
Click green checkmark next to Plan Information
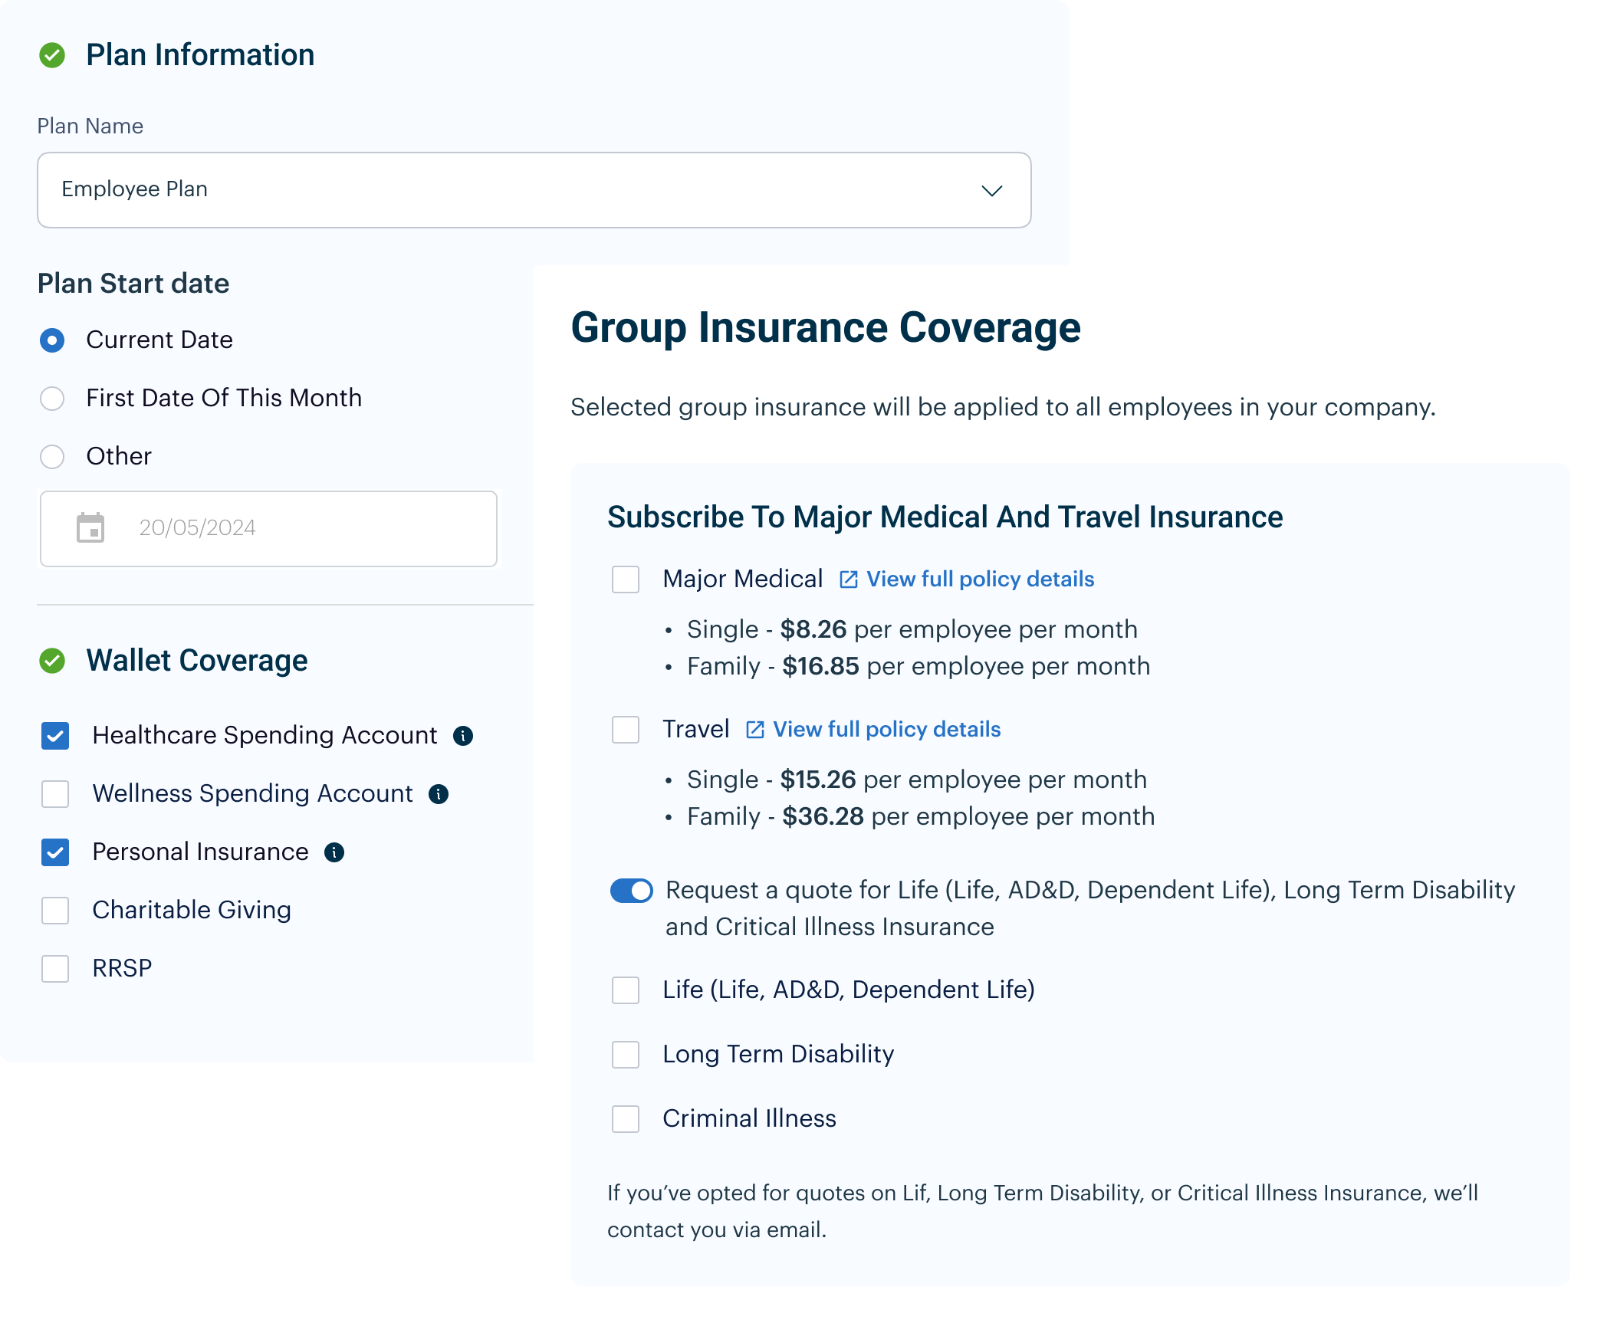click(x=52, y=55)
